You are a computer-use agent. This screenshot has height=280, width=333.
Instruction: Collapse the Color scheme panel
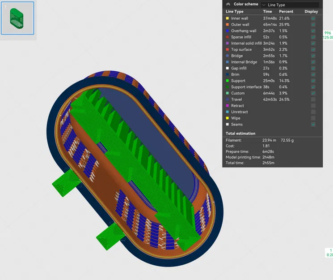coord(228,4)
